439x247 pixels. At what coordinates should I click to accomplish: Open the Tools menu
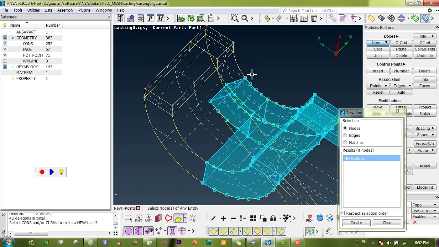(x=18, y=10)
